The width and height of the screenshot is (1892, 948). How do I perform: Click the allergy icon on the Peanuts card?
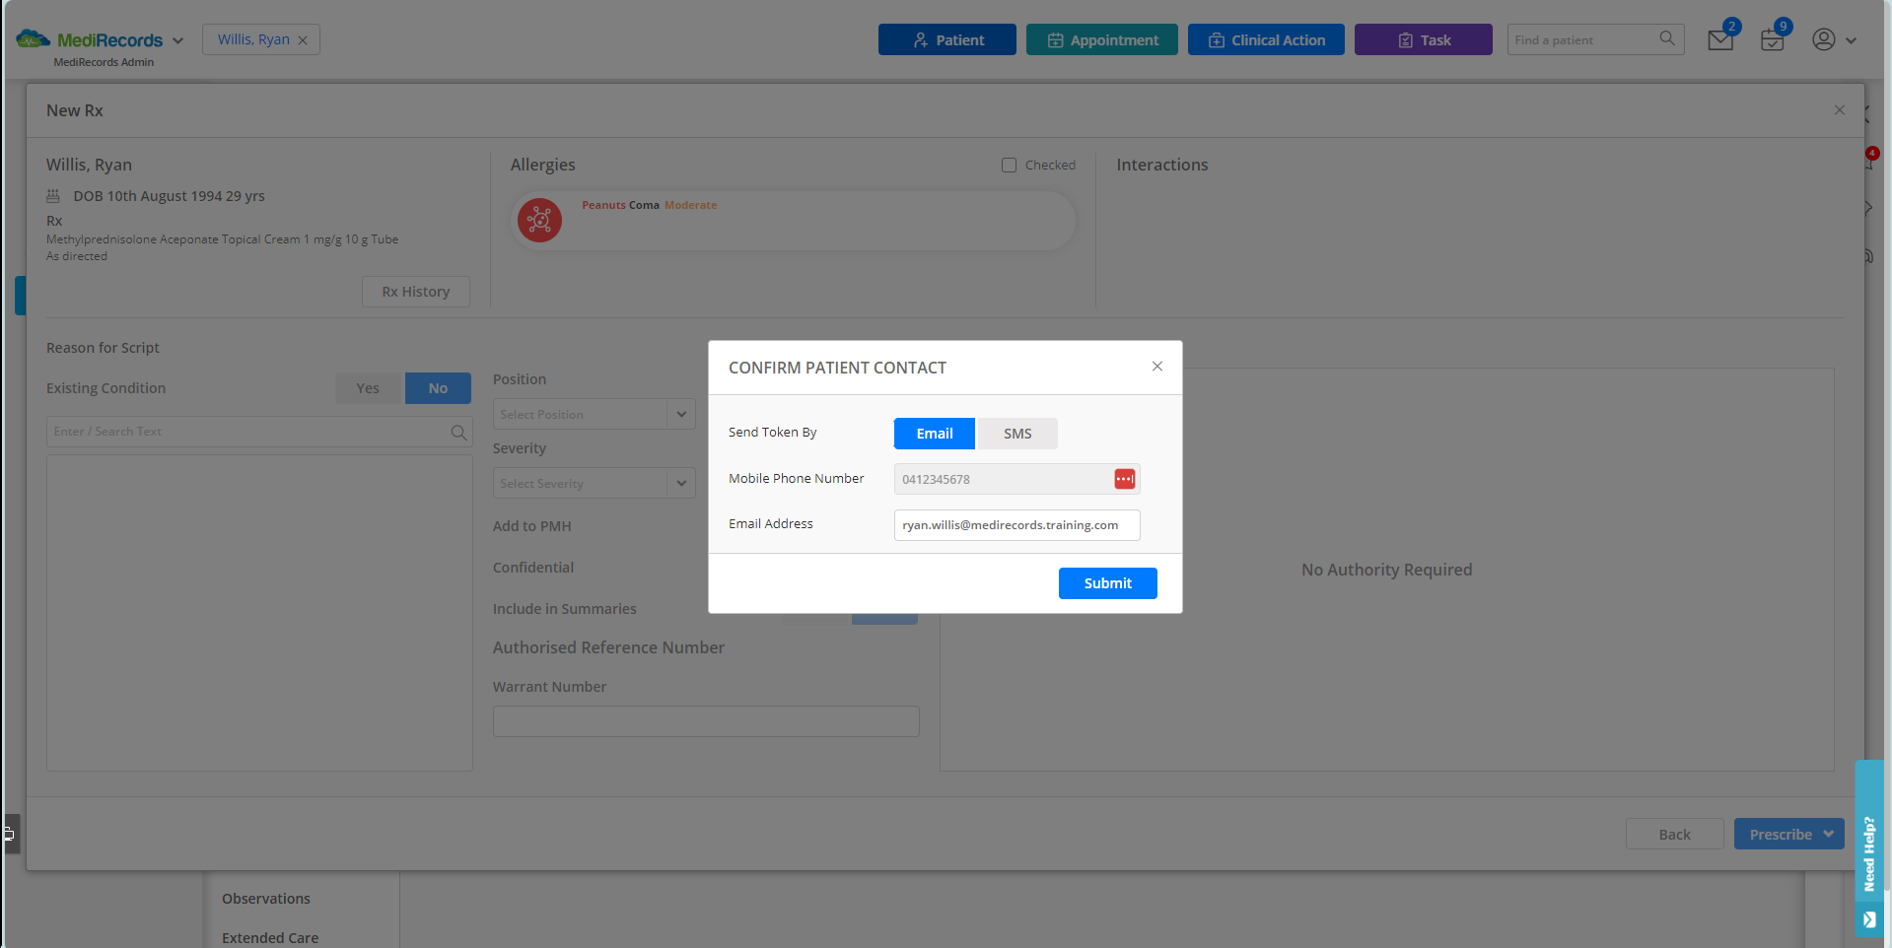[539, 220]
